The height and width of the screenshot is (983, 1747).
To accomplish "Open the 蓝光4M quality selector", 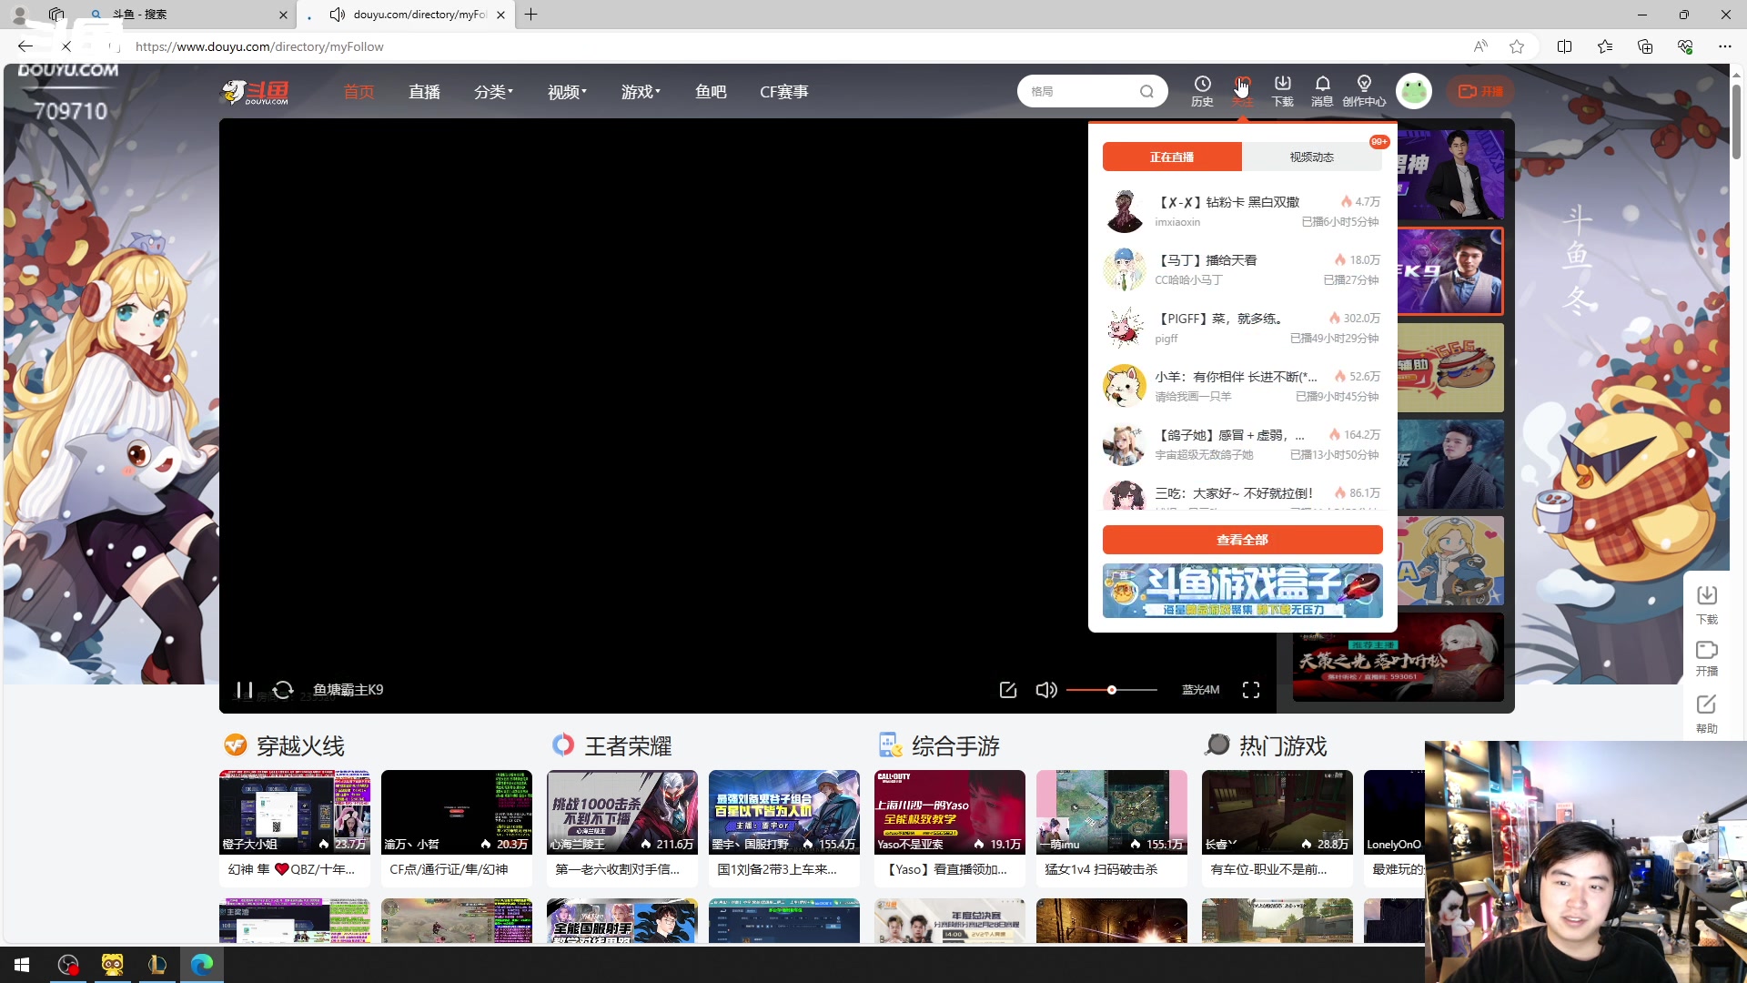I will click(x=1200, y=690).
